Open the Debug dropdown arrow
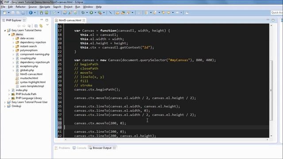 (87, 13)
